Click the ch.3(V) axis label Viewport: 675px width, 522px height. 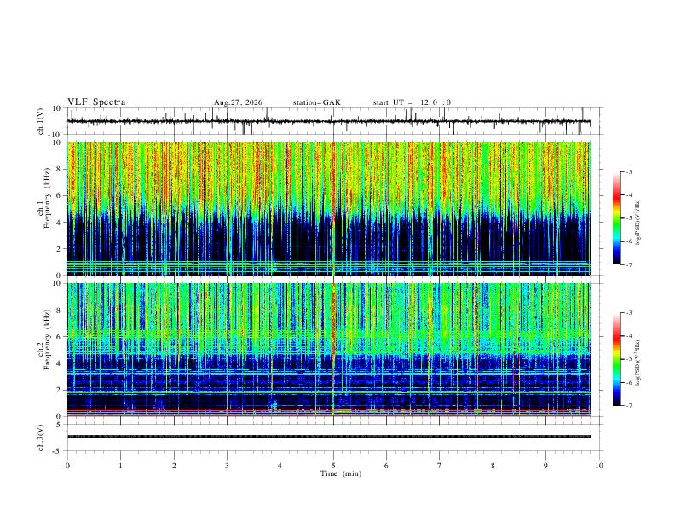click(41, 438)
